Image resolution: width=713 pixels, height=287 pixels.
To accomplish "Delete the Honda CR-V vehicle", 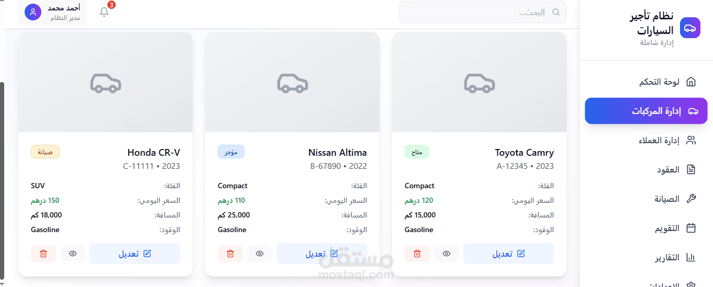I will [x=43, y=254].
